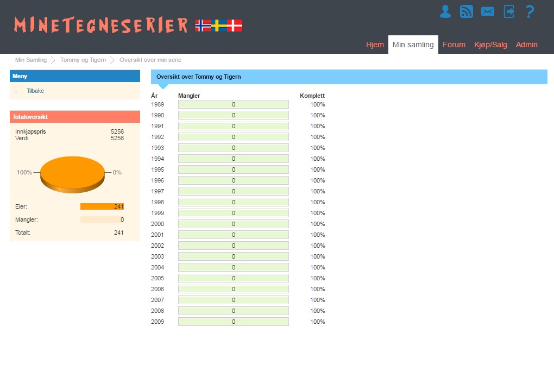
Task: Click the year 1991 label
Action: click(x=158, y=126)
